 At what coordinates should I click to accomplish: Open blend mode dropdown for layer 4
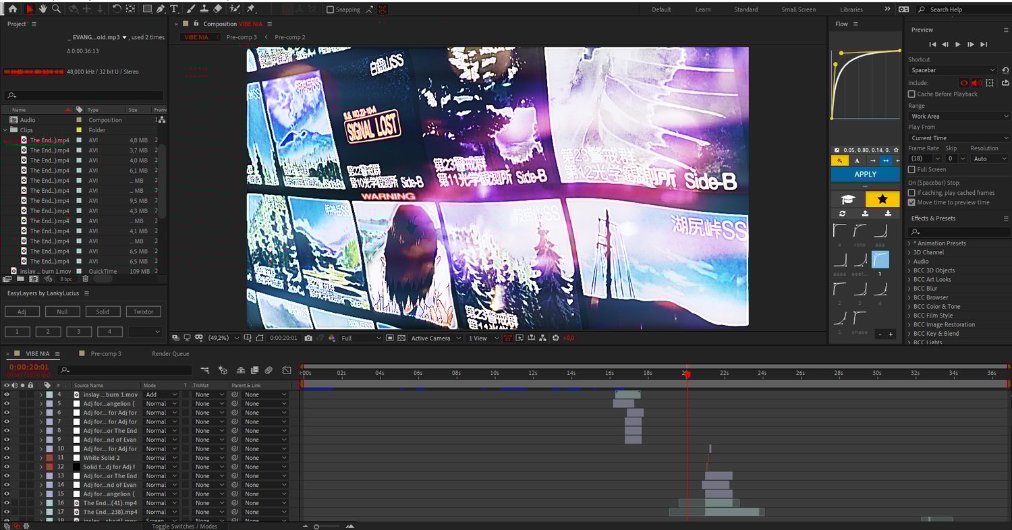pos(161,394)
